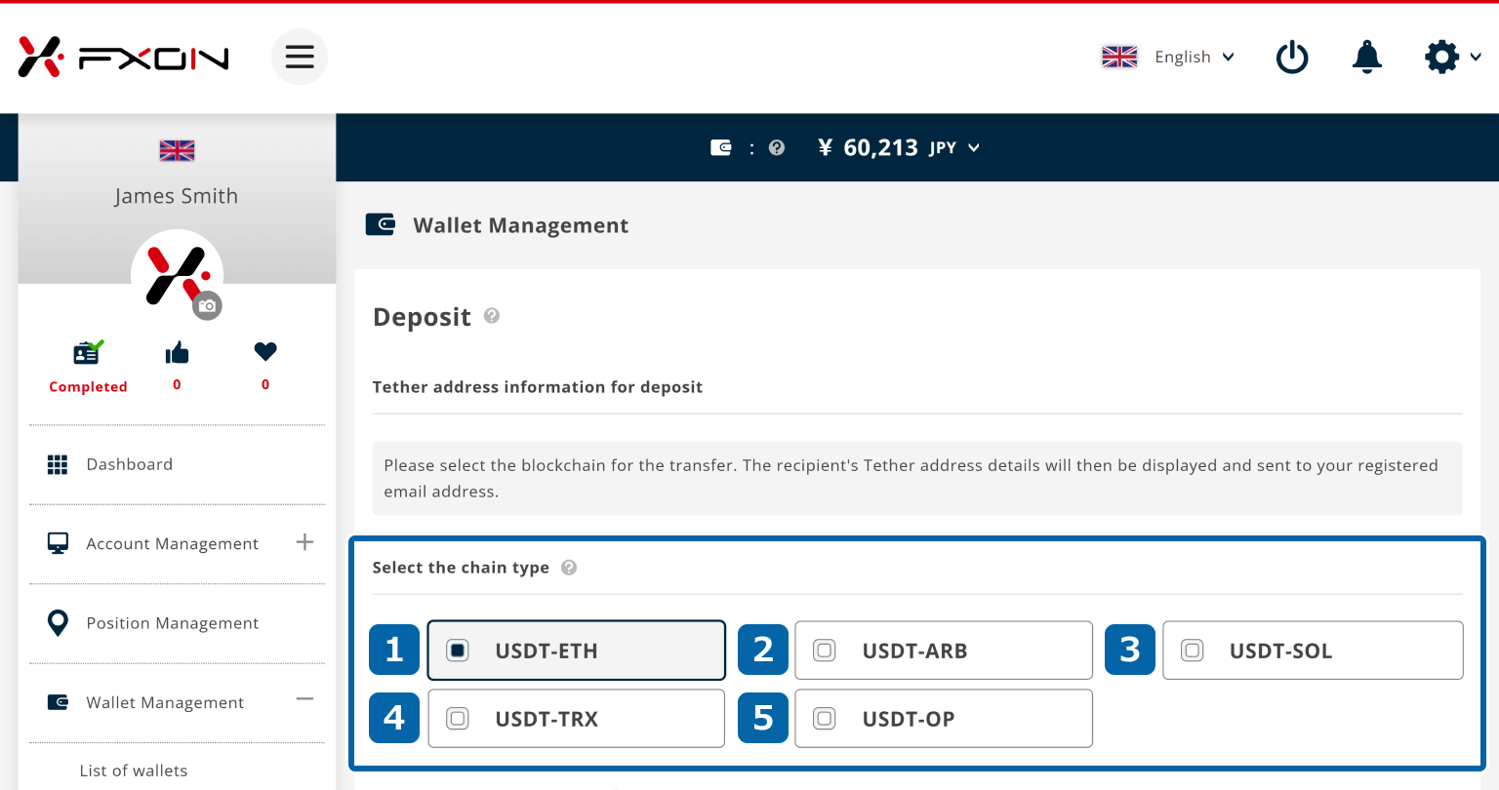
Task: Click the help icon next to wallet balance
Action: tap(777, 147)
